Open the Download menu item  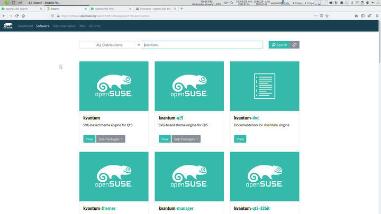click(x=25, y=26)
